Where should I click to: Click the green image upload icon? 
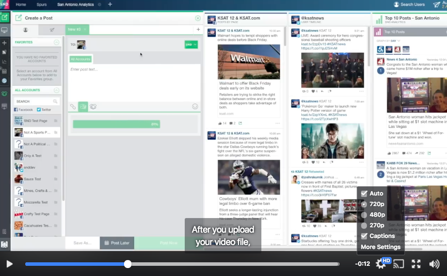tap(83, 107)
